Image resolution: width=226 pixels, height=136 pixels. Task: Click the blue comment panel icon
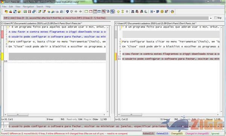click(x=158, y=12)
